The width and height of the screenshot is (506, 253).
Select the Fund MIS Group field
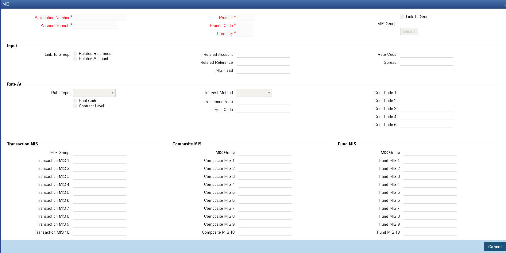[430, 152]
